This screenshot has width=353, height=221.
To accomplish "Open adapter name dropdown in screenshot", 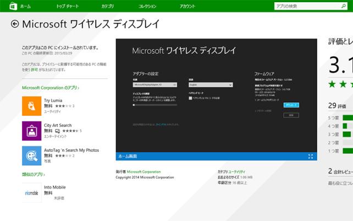I will [155, 85].
